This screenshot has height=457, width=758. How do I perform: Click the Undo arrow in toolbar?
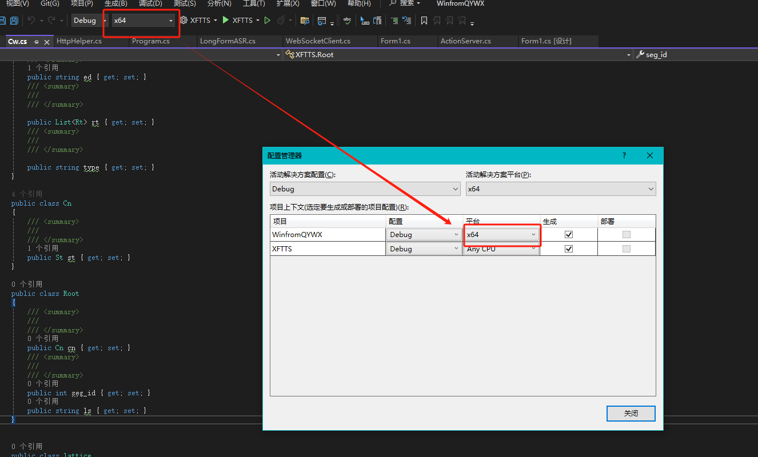pos(31,21)
